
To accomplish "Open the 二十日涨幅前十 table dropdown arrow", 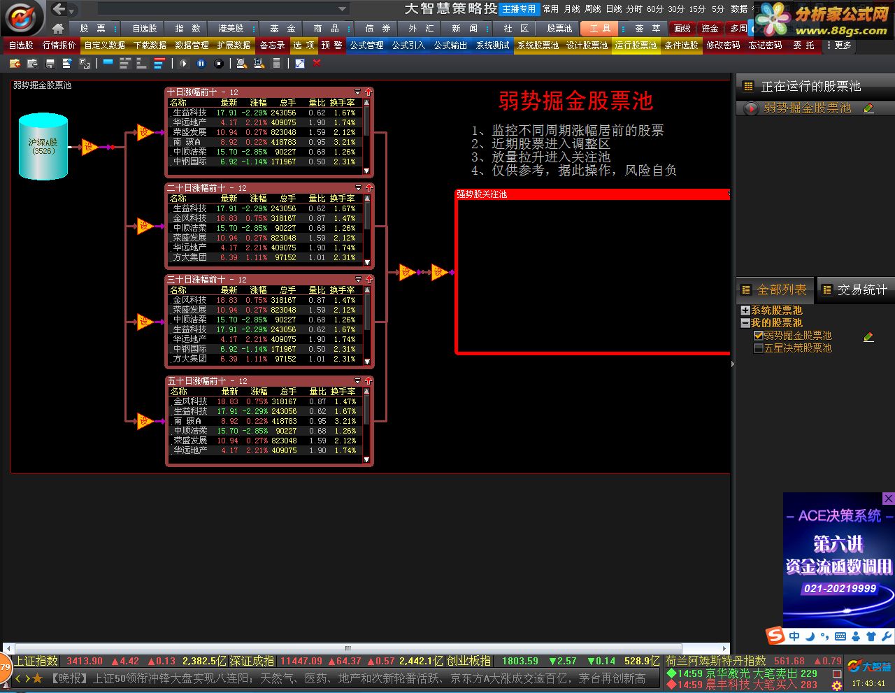I will click(358, 187).
